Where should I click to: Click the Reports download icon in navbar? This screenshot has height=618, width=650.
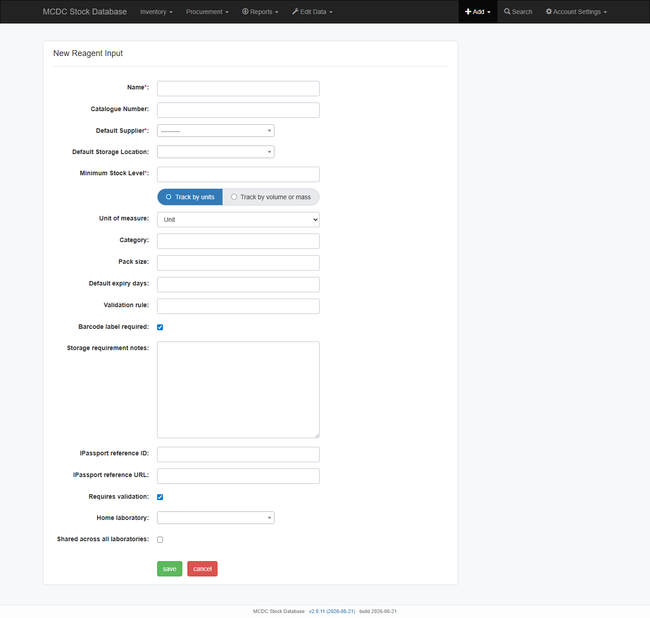point(246,11)
